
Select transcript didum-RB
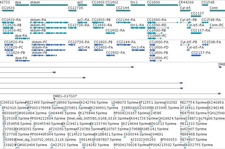coord(48,33)
